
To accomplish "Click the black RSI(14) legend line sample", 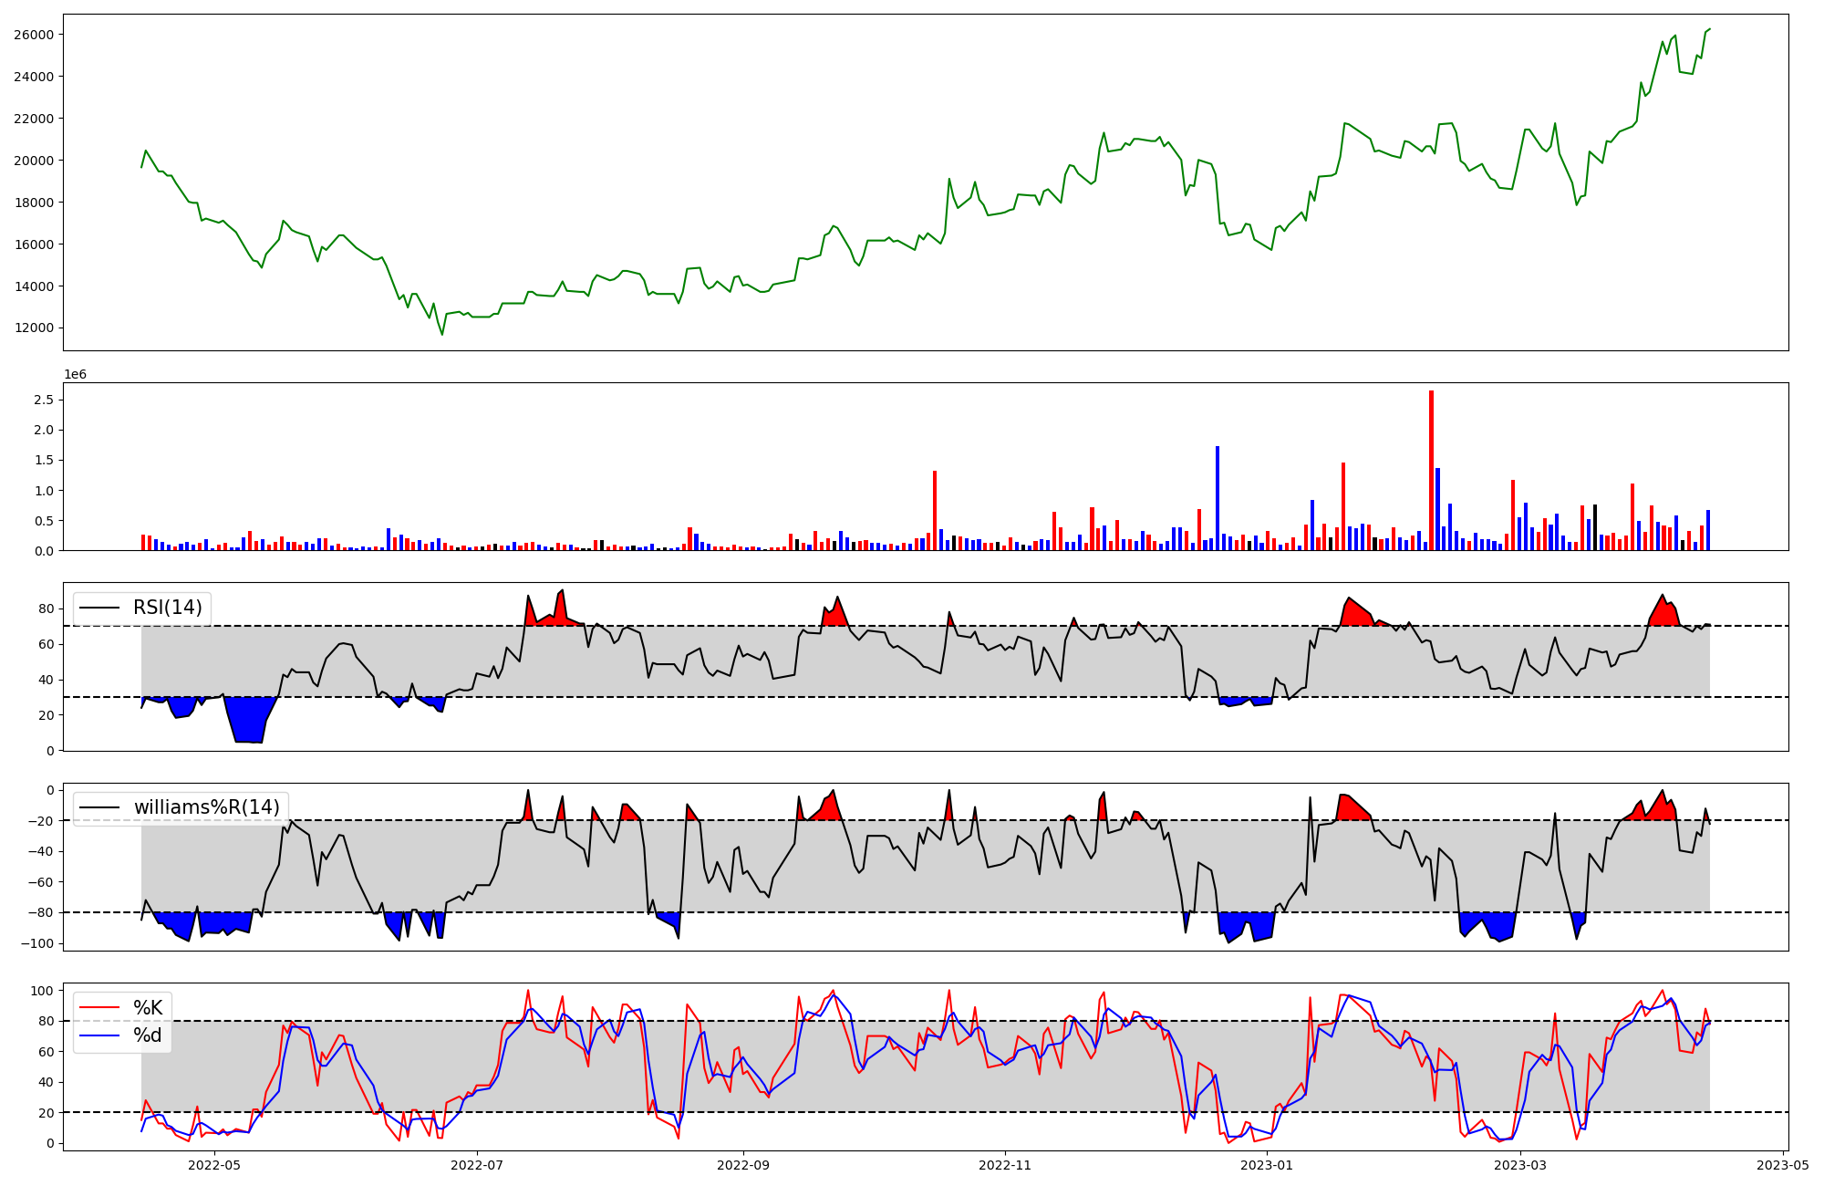I will (x=100, y=608).
